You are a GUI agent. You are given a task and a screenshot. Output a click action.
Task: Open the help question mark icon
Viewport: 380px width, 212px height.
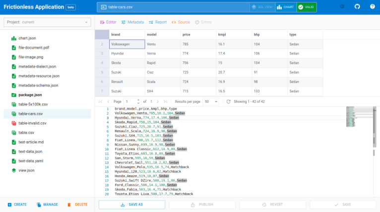373,7
